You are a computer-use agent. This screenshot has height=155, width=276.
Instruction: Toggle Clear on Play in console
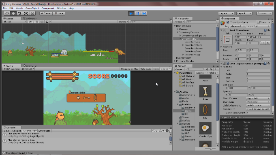[x=30, y=131]
